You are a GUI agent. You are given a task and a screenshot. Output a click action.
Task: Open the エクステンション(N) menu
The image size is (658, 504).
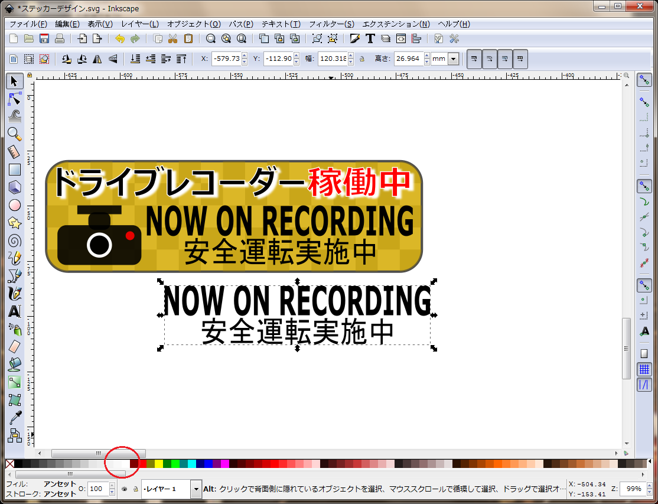(396, 24)
